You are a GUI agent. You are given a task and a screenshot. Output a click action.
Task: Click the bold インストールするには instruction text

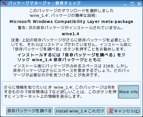click(71, 57)
